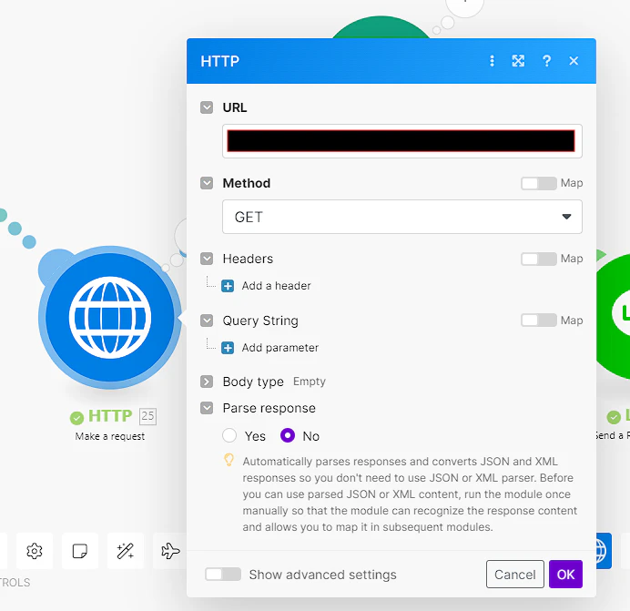Click the Show advanced settings label
Screen dimensions: 630x611
coord(322,575)
